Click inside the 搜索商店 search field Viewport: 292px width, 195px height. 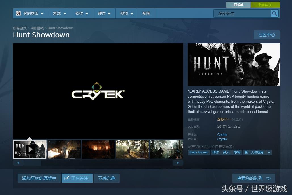(x=242, y=13)
